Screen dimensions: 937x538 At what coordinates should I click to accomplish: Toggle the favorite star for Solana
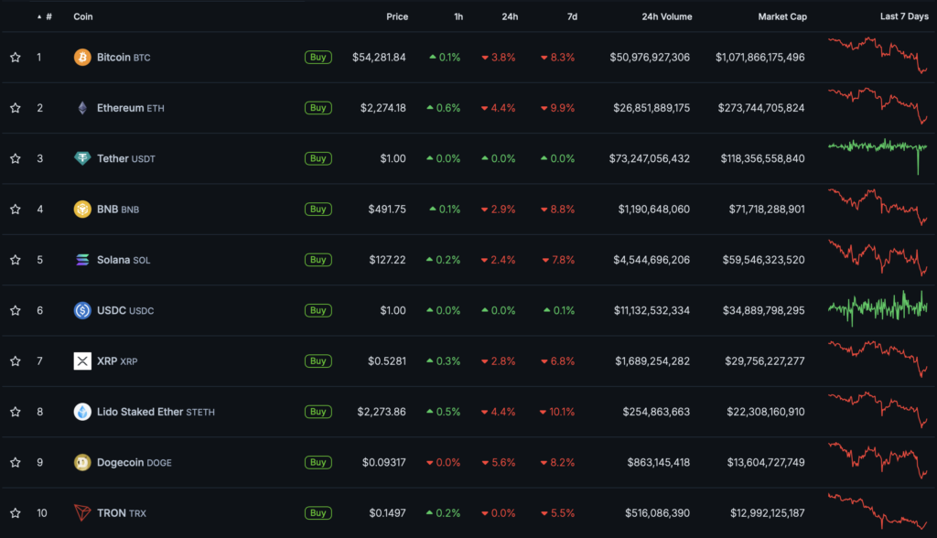[16, 260]
